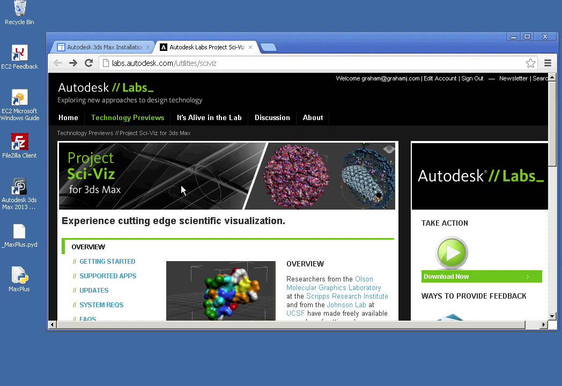
Task: Open the SUPPORTED APPS section
Action: coord(108,276)
